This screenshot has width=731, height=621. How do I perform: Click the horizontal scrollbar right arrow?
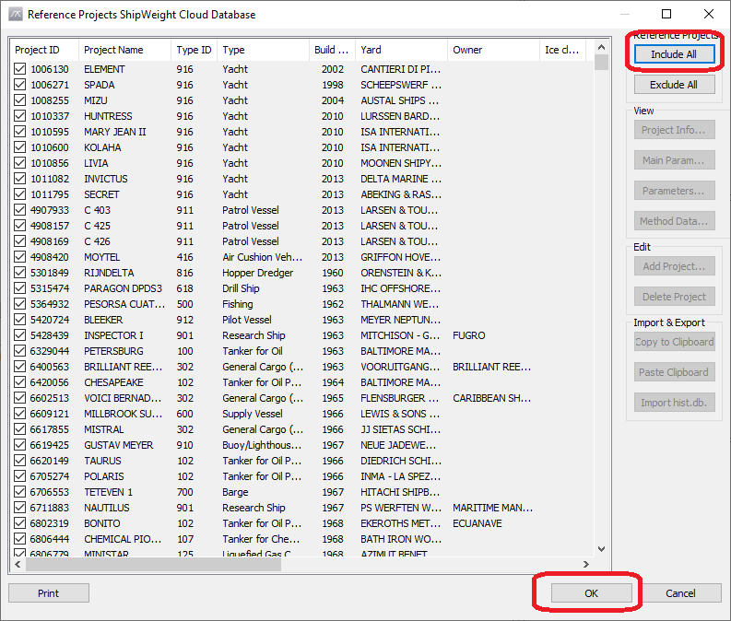pos(586,564)
